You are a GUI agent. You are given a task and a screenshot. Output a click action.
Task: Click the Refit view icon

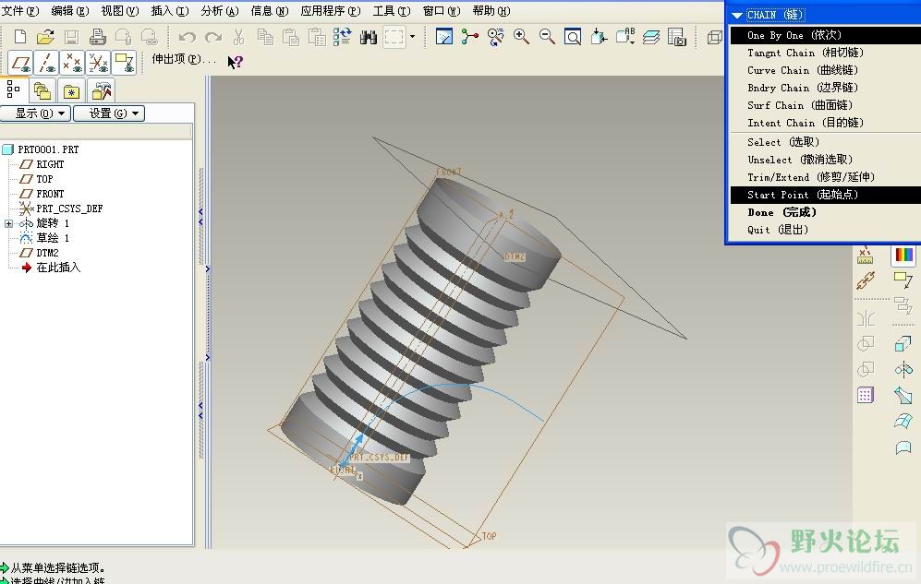[573, 37]
